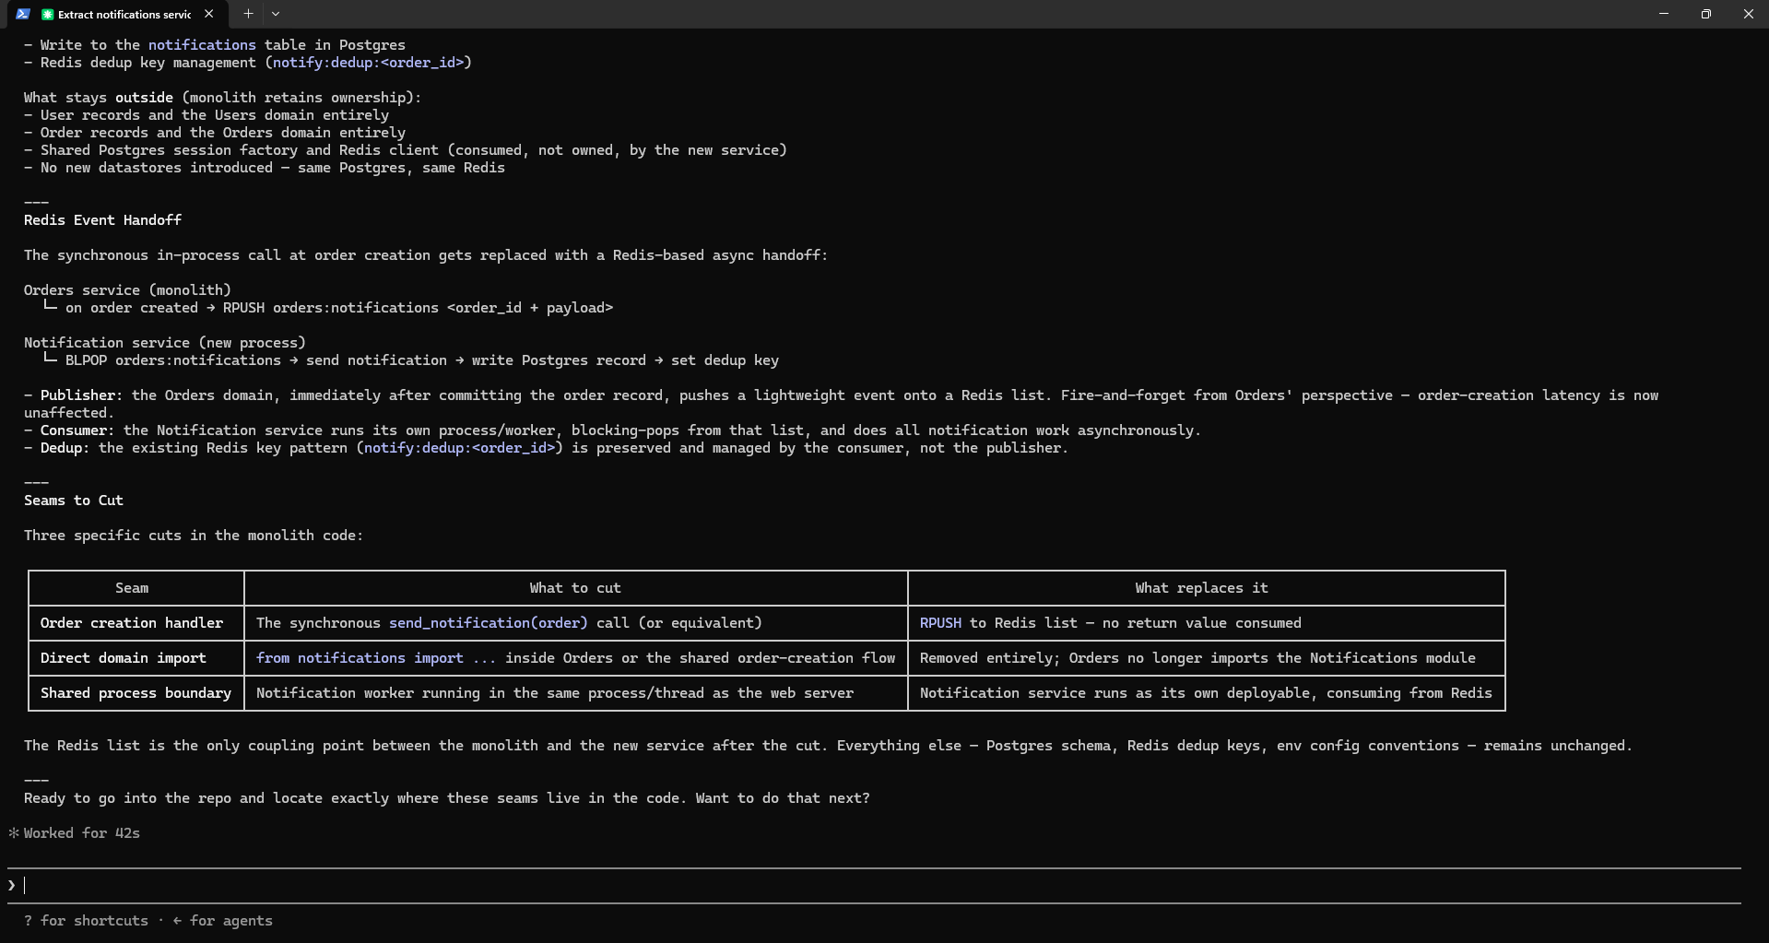Click the 'notifications' highlighted word in first line
The width and height of the screenshot is (1769, 943).
tap(202, 45)
